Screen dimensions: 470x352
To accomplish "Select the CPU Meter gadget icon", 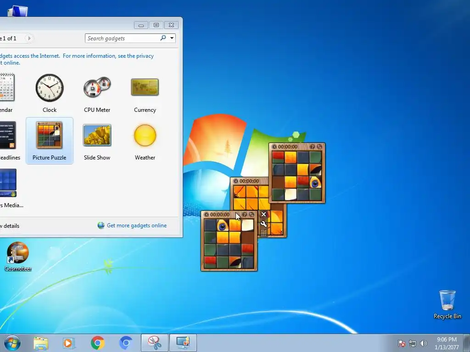I will (97, 87).
